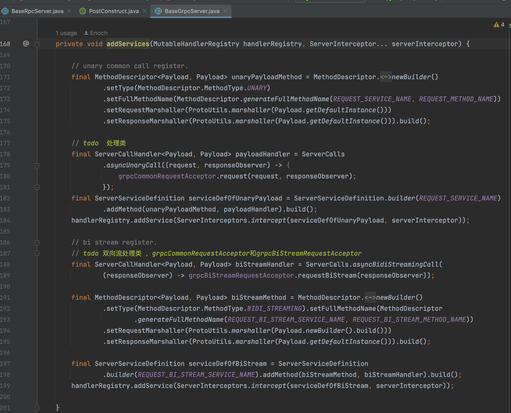
Task: Click BIDI_STREAMING constant on line 192
Action: tap(275, 308)
